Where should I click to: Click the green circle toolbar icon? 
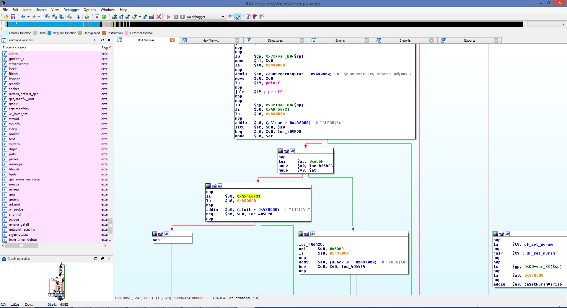pyautogui.click(x=104, y=17)
